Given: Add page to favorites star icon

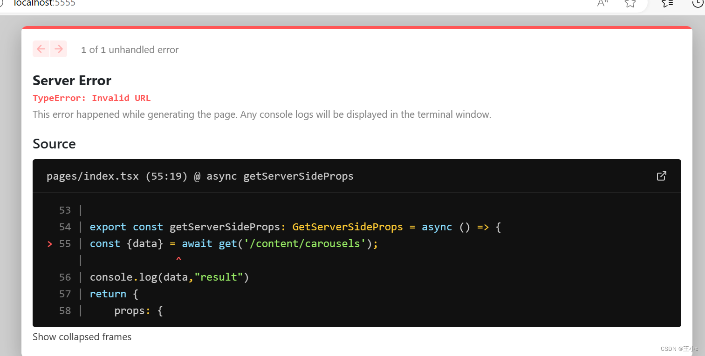Looking at the screenshot, I should pos(630,3).
